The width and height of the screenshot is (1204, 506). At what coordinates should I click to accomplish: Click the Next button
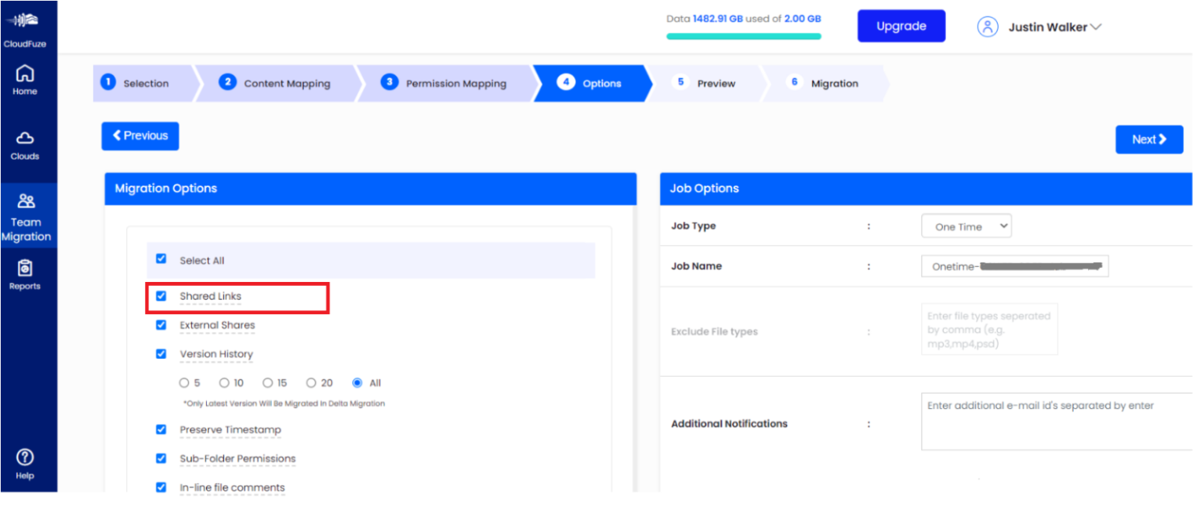click(1148, 139)
